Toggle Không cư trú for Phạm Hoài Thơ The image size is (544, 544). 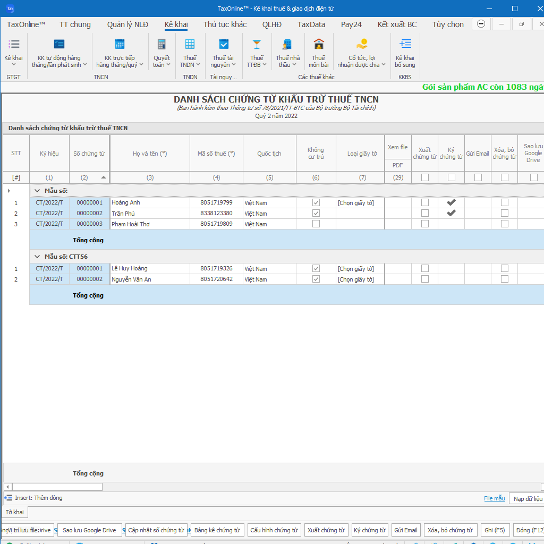[316, 224]
